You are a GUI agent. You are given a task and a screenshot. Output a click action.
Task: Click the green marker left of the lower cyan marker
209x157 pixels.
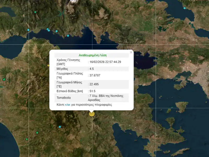click(x=37, y=133)
